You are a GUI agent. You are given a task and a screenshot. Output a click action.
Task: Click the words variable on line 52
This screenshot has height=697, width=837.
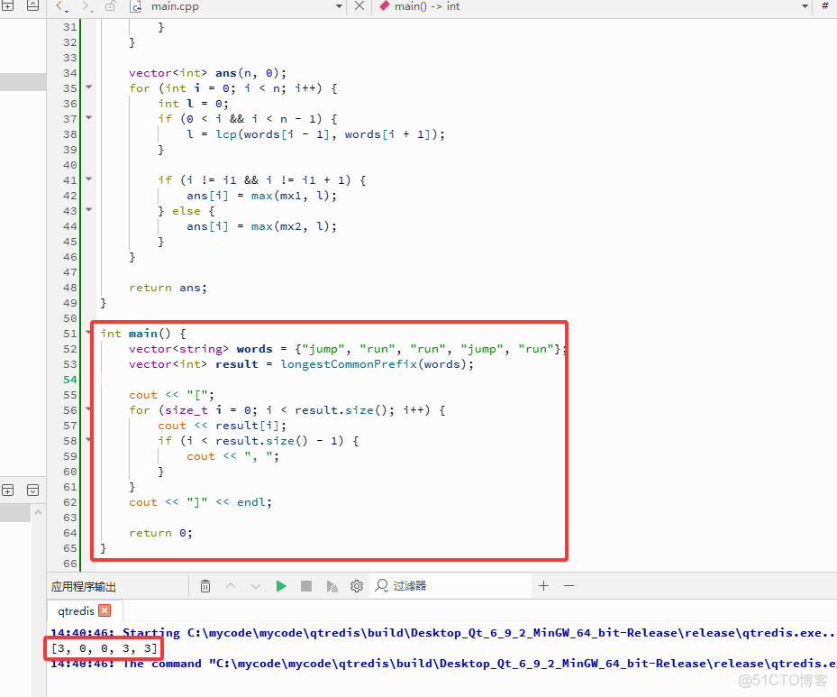tap(255, 349)
